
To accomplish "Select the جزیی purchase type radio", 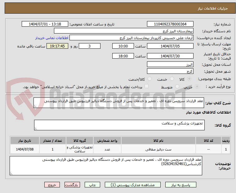I will click(197, 86).
